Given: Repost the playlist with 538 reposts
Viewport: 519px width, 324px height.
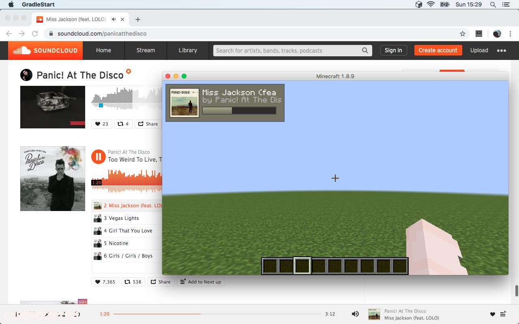Looking at the screenshot, I should (x=133, y=282).
